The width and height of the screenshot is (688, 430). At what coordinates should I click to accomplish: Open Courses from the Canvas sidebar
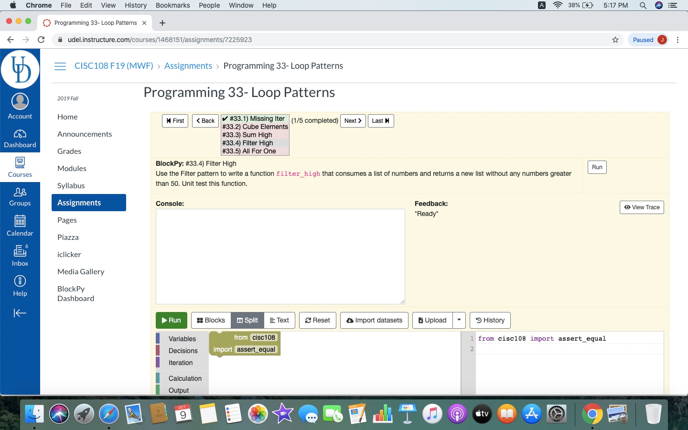(x=20, y=167)
